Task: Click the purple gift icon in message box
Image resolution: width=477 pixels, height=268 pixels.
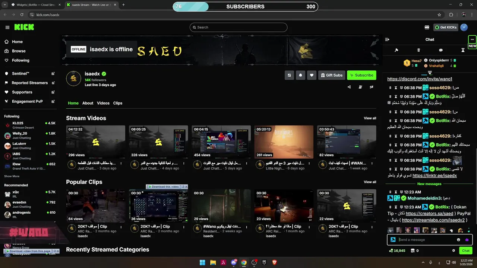Action: [x=467, y=240]
